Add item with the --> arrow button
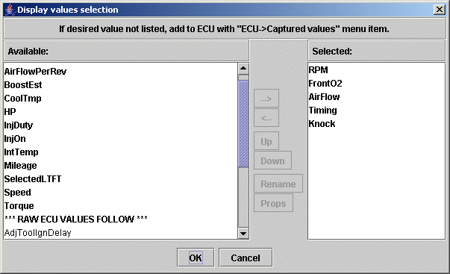The image size is (450, 274). coord(266,99)
